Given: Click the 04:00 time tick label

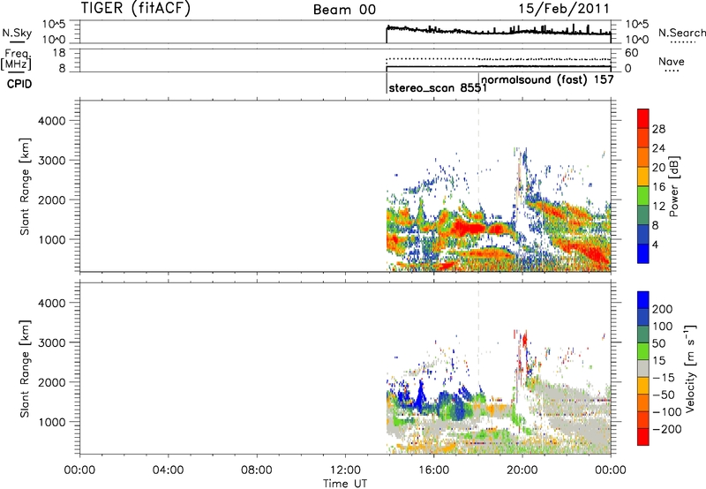Looking at the screenshot, I should pyautogui.click(x=168, y=470).
